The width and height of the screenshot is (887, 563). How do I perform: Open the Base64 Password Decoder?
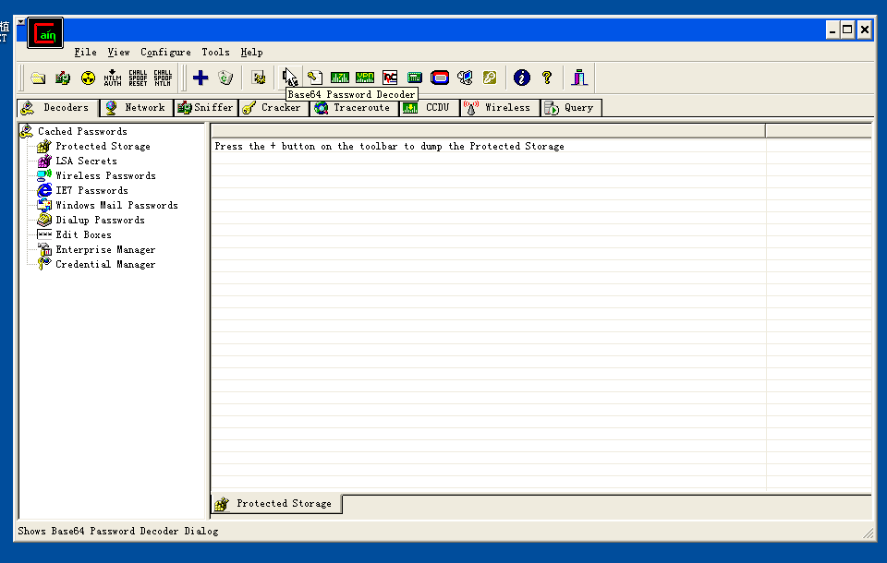click(289, 78)
